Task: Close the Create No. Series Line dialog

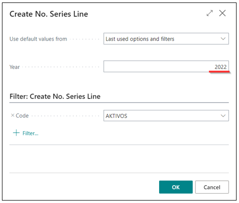Action: click(x=222, y=13)
